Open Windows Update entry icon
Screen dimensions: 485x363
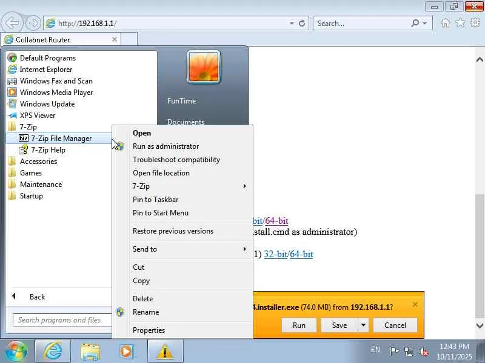point(12,103)
